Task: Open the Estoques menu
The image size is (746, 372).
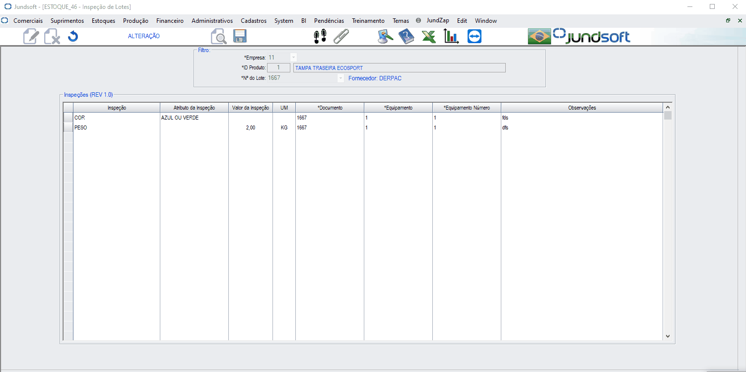Action: click(x=103, y=21)
